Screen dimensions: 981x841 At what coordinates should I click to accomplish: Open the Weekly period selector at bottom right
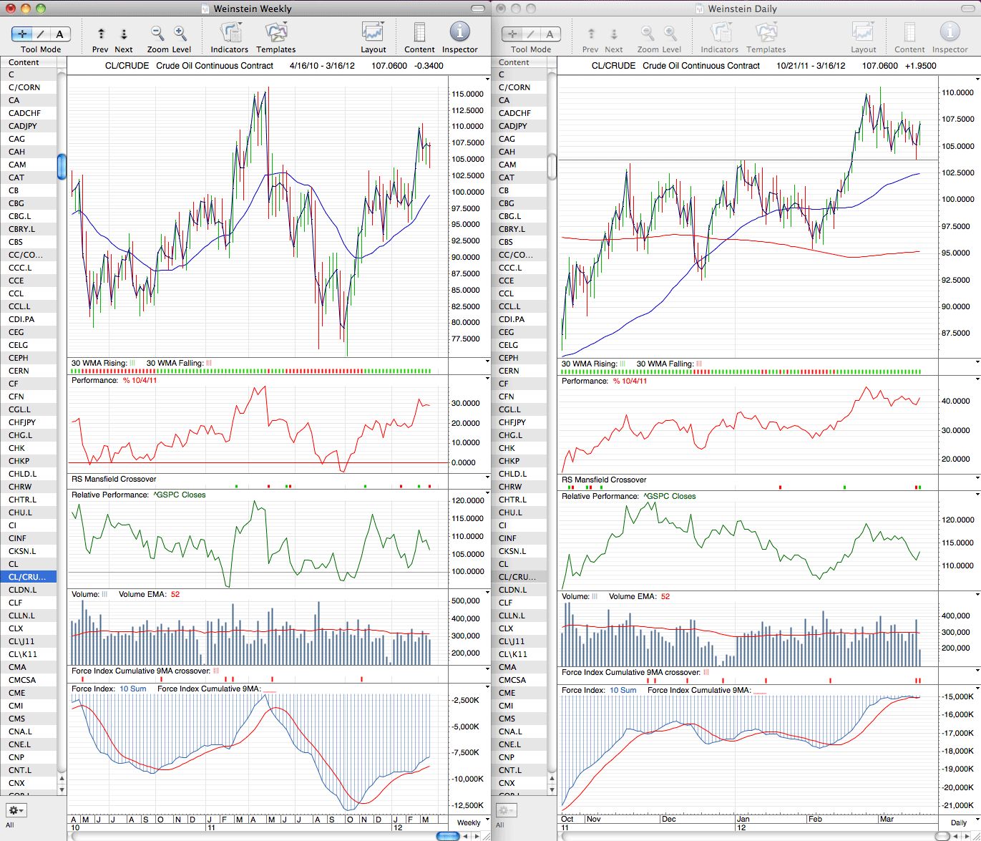(469, 822)
